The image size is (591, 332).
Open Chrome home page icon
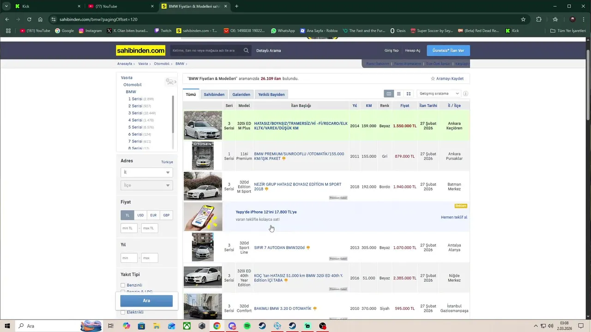[x=40, y=19]
